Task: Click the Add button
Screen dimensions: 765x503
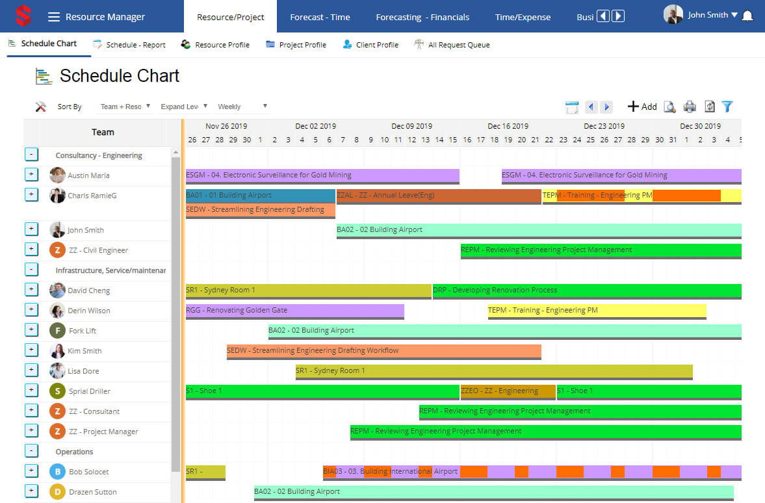Action: pos(642,107)
